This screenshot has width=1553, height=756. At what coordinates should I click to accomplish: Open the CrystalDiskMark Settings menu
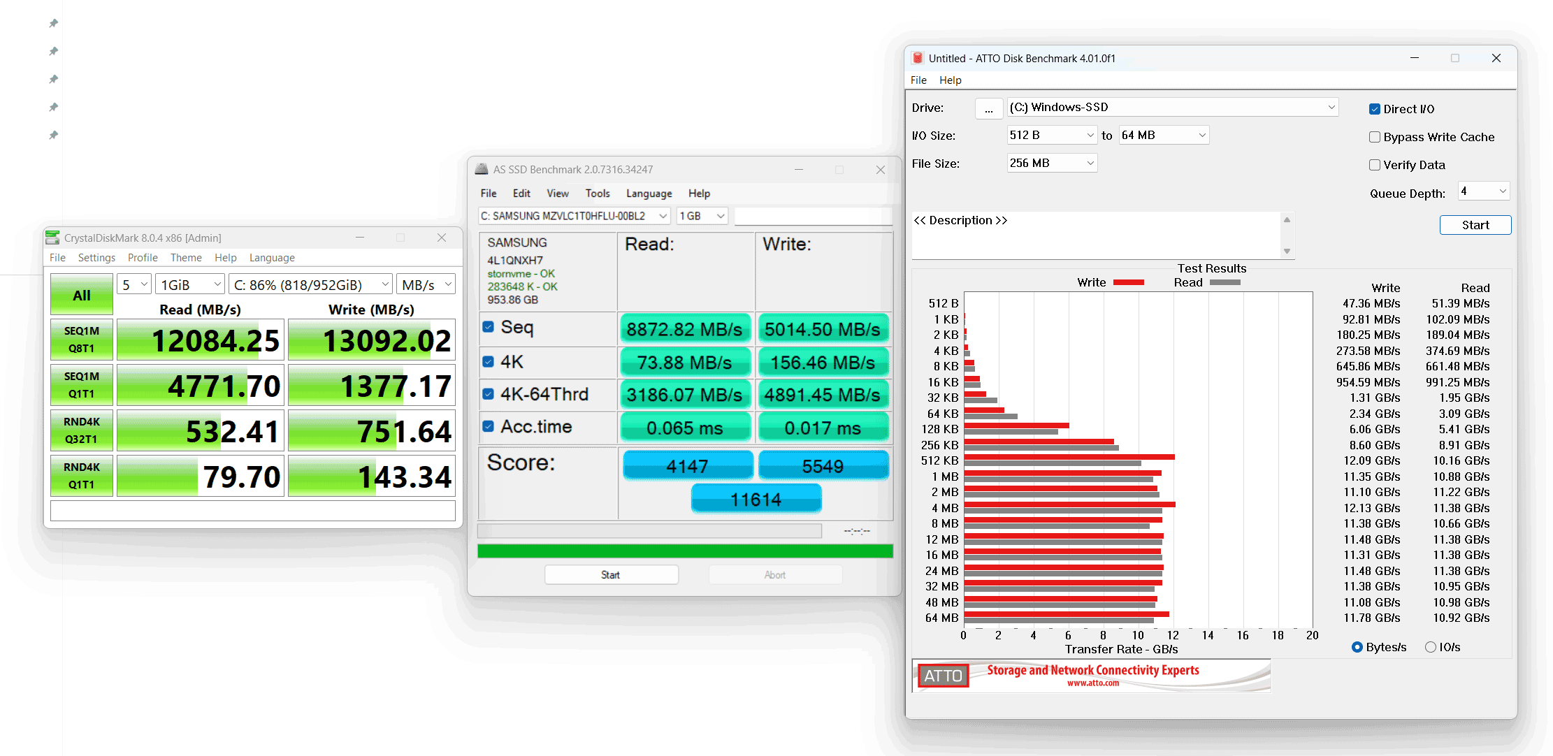point(96,258)
